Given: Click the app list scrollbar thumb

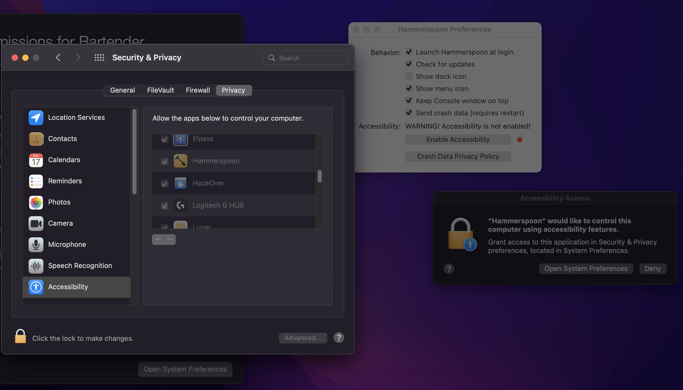Looking at the screenshot, I should [320, 176].
